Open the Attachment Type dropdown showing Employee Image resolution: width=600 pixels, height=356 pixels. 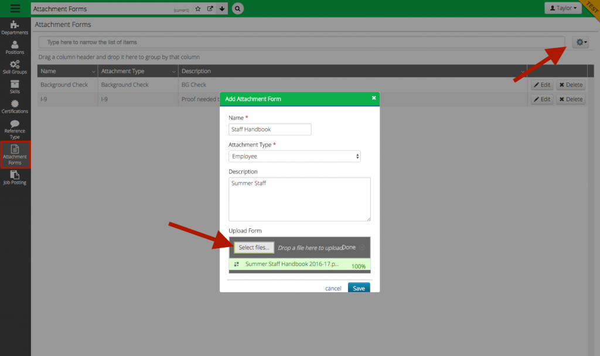pos(294,156)
